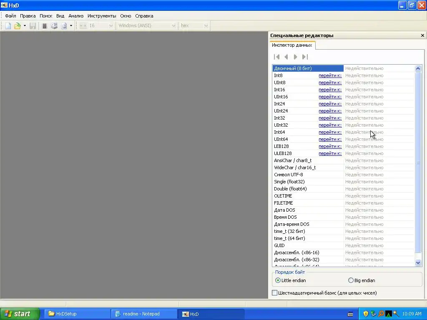Viewport: 427px width, 320px height.
Task: Click the inspector list scroll up arrow
Action: click(x=418, y=69)
